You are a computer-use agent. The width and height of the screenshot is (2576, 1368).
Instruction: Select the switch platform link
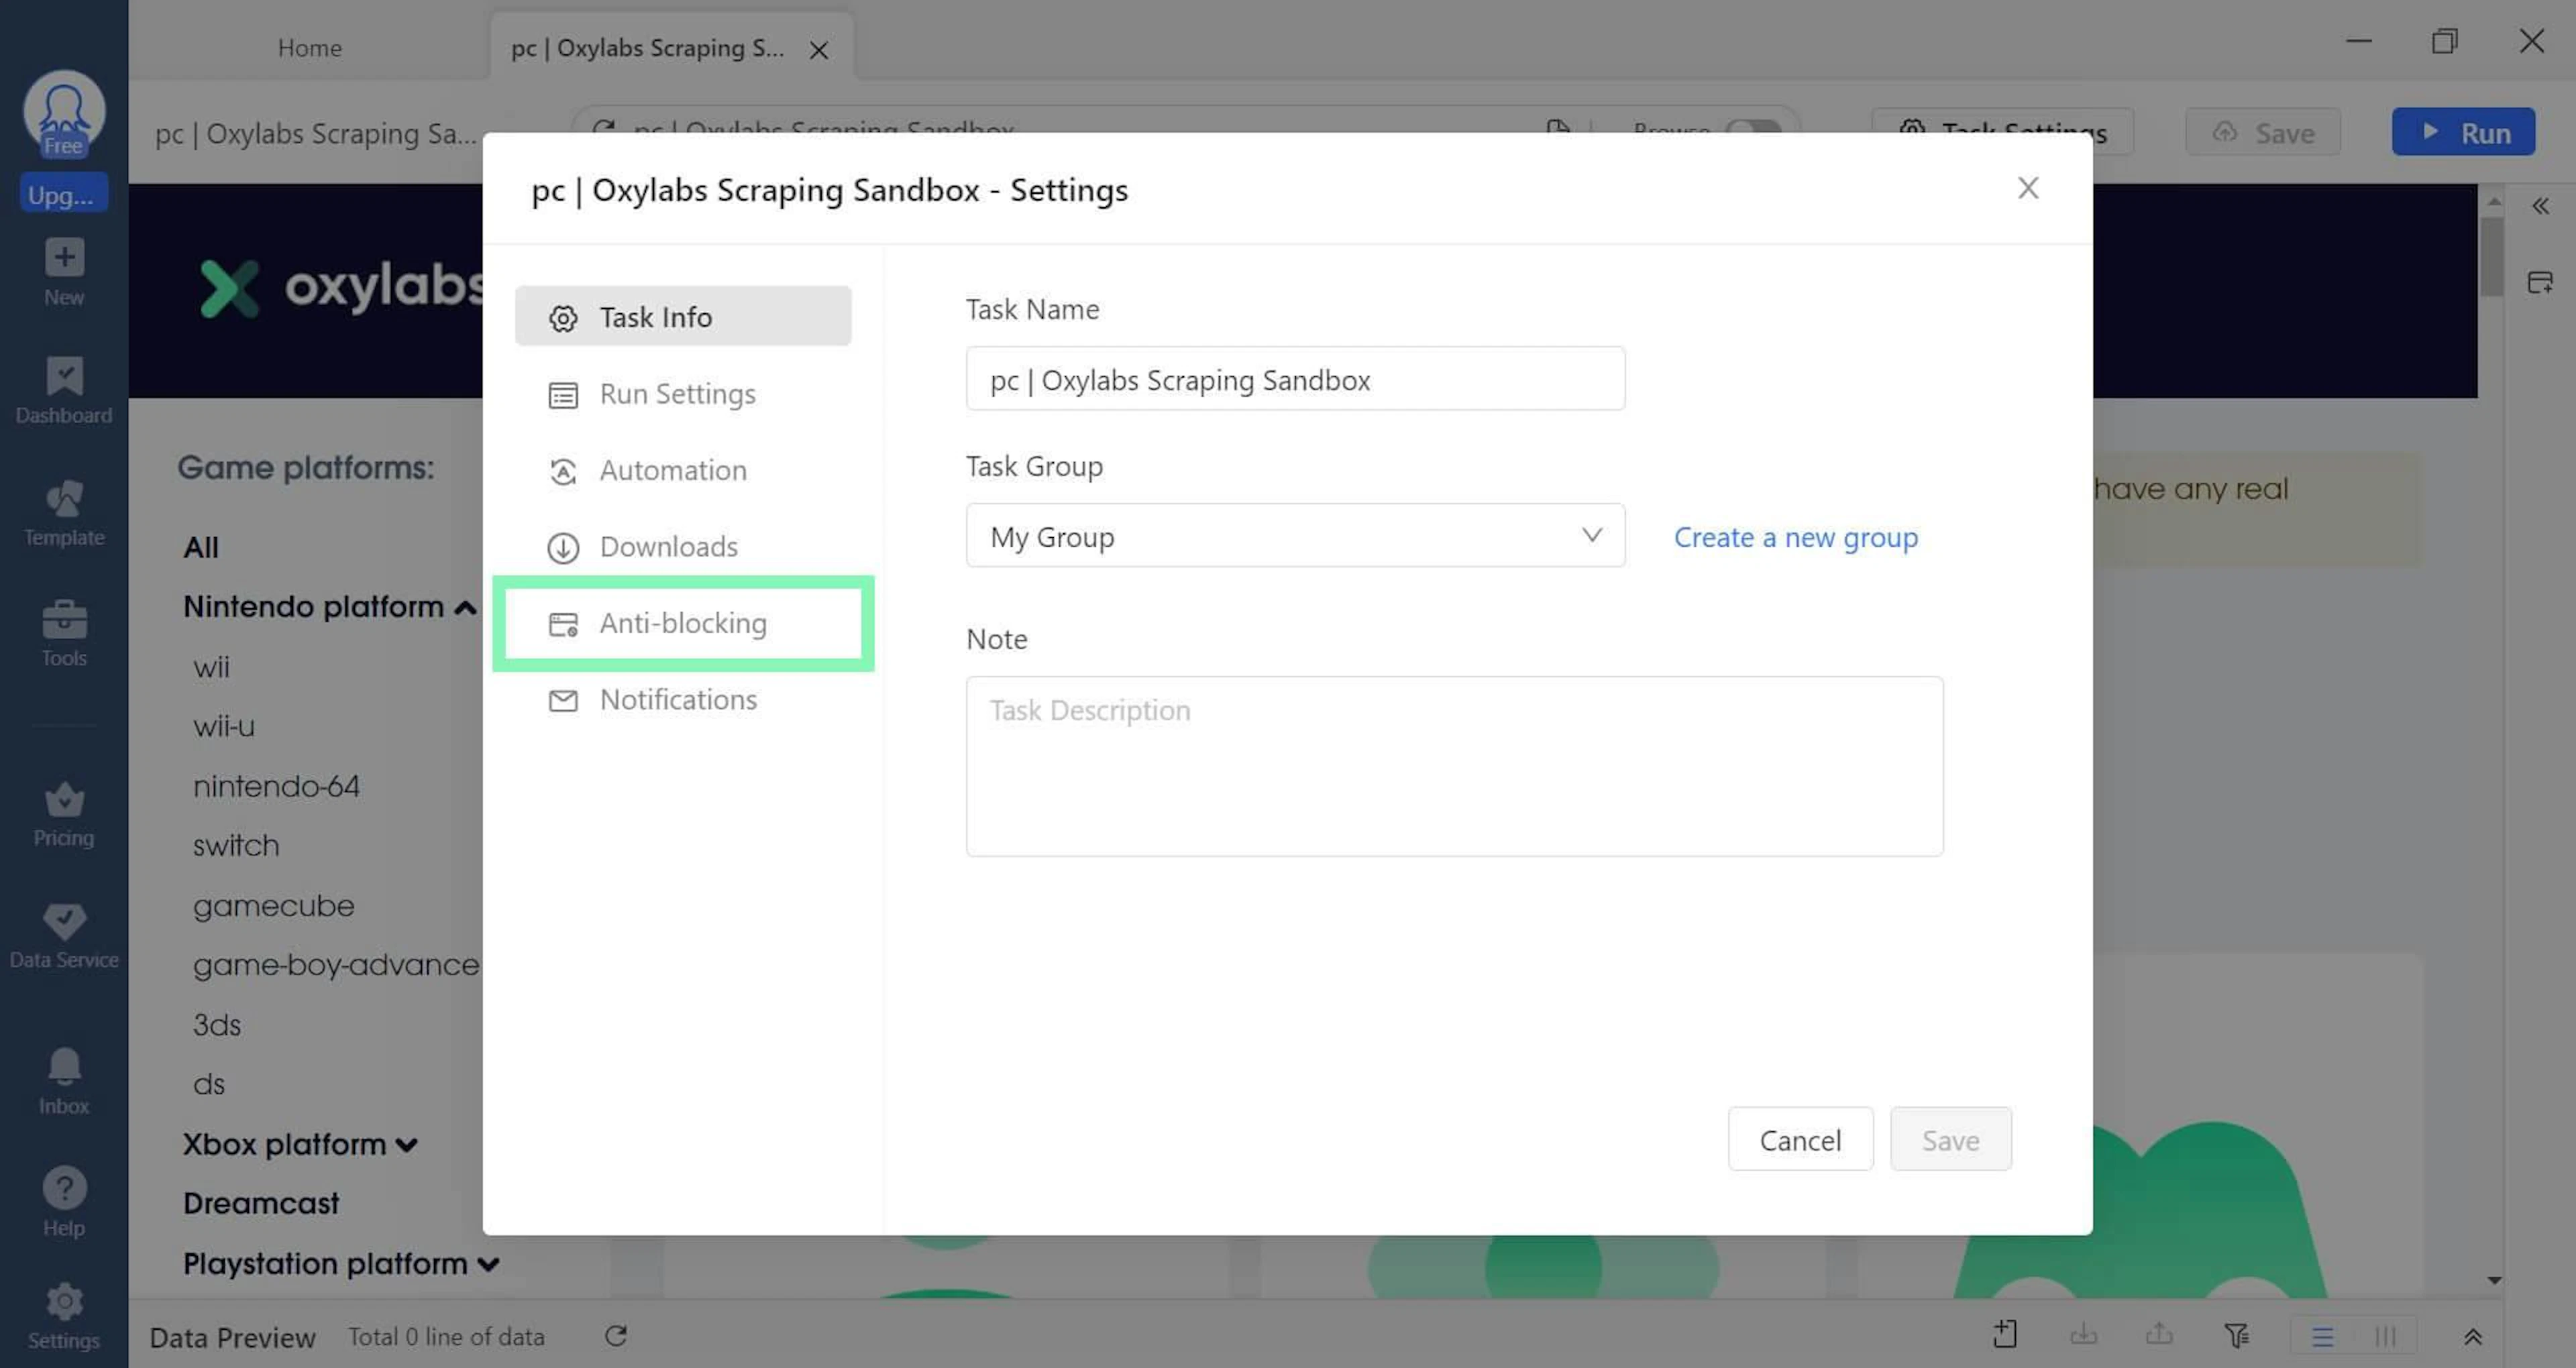(236, 846)
